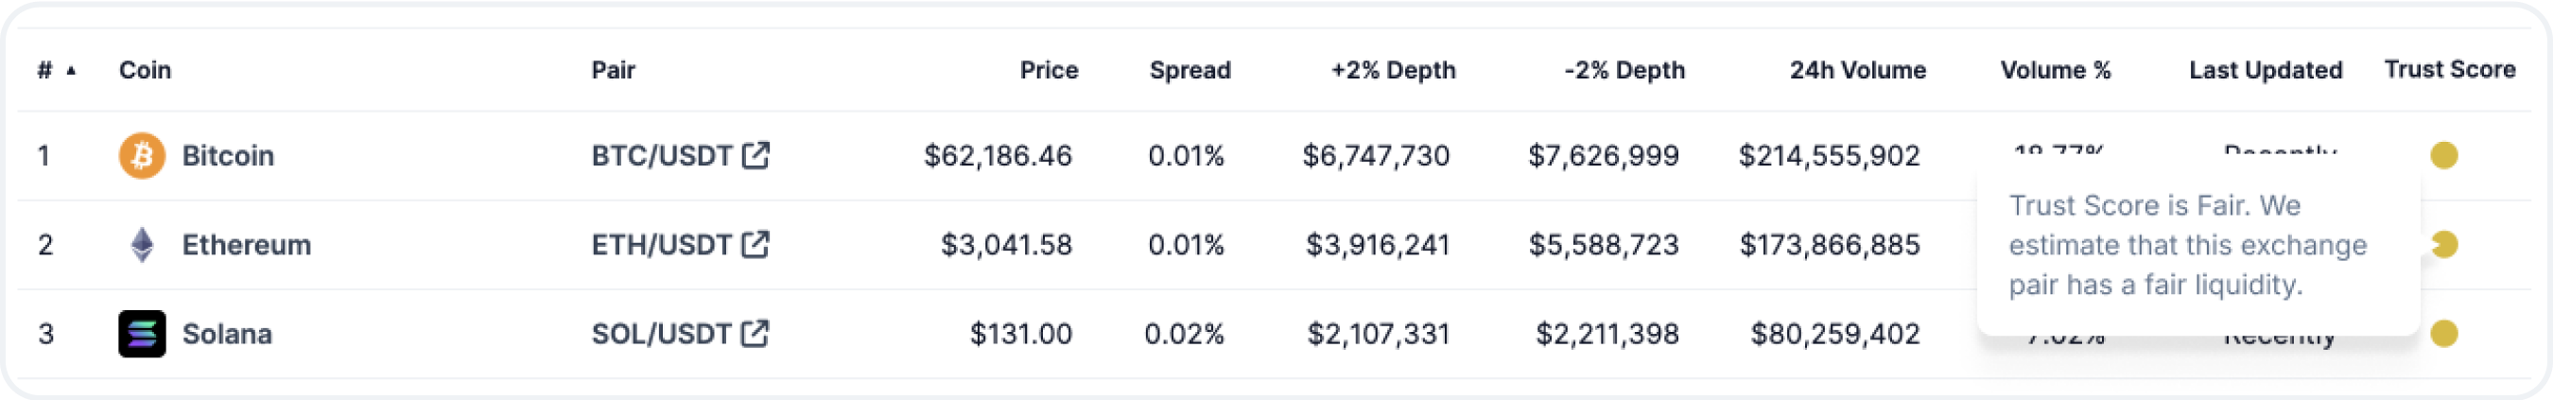Open BTC/USDT external link icon
The image size is (2553, 400).
(756, 155)
